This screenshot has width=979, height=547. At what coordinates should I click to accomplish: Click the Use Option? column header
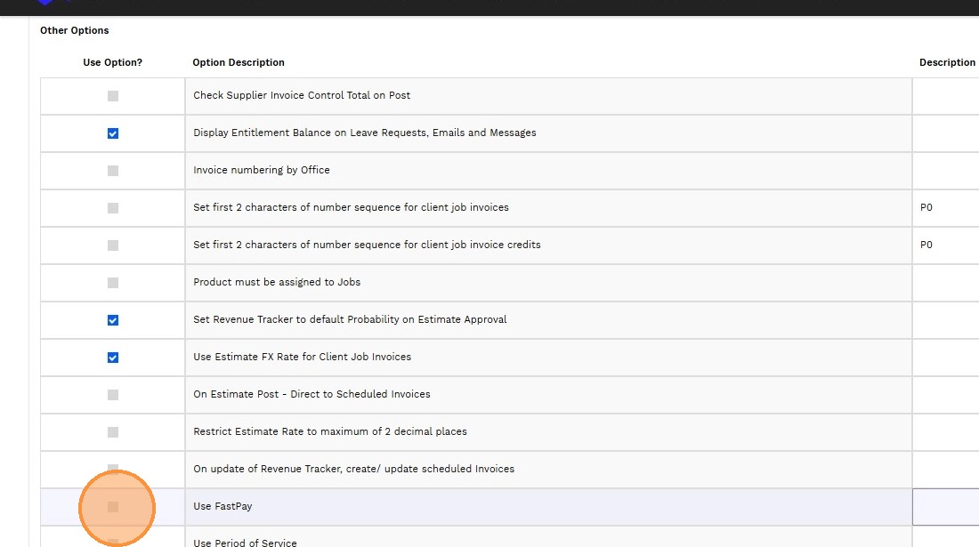coord(112,63)
